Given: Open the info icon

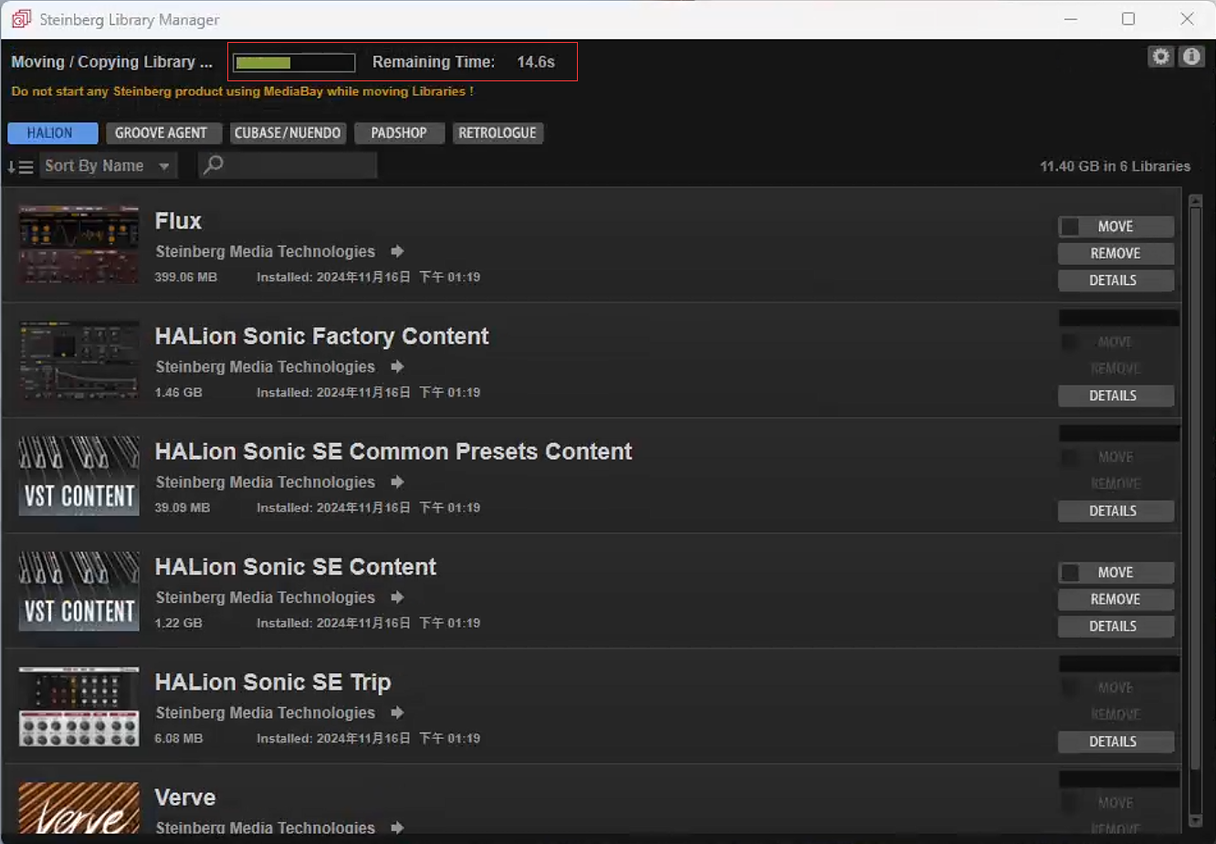Looking at the screenshot, I should coord(1191,57).
